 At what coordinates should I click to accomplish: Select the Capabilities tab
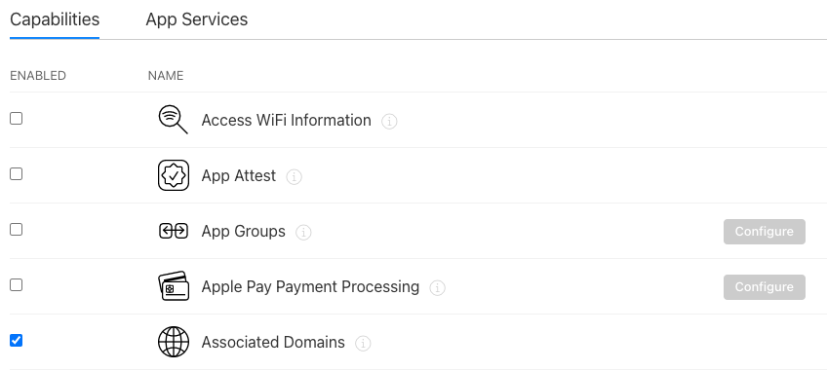pyautogui.click(x=55, y=19)
